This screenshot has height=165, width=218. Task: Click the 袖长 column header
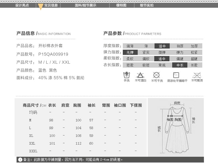(x=92, y=105)
